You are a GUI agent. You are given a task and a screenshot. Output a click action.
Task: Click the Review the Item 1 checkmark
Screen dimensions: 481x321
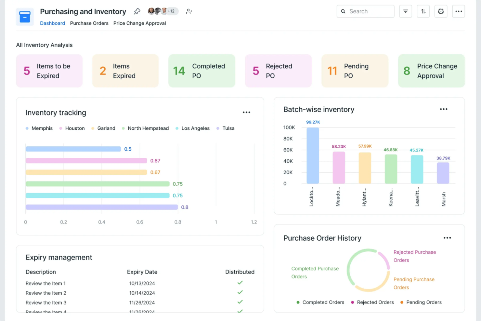(240, 283)
